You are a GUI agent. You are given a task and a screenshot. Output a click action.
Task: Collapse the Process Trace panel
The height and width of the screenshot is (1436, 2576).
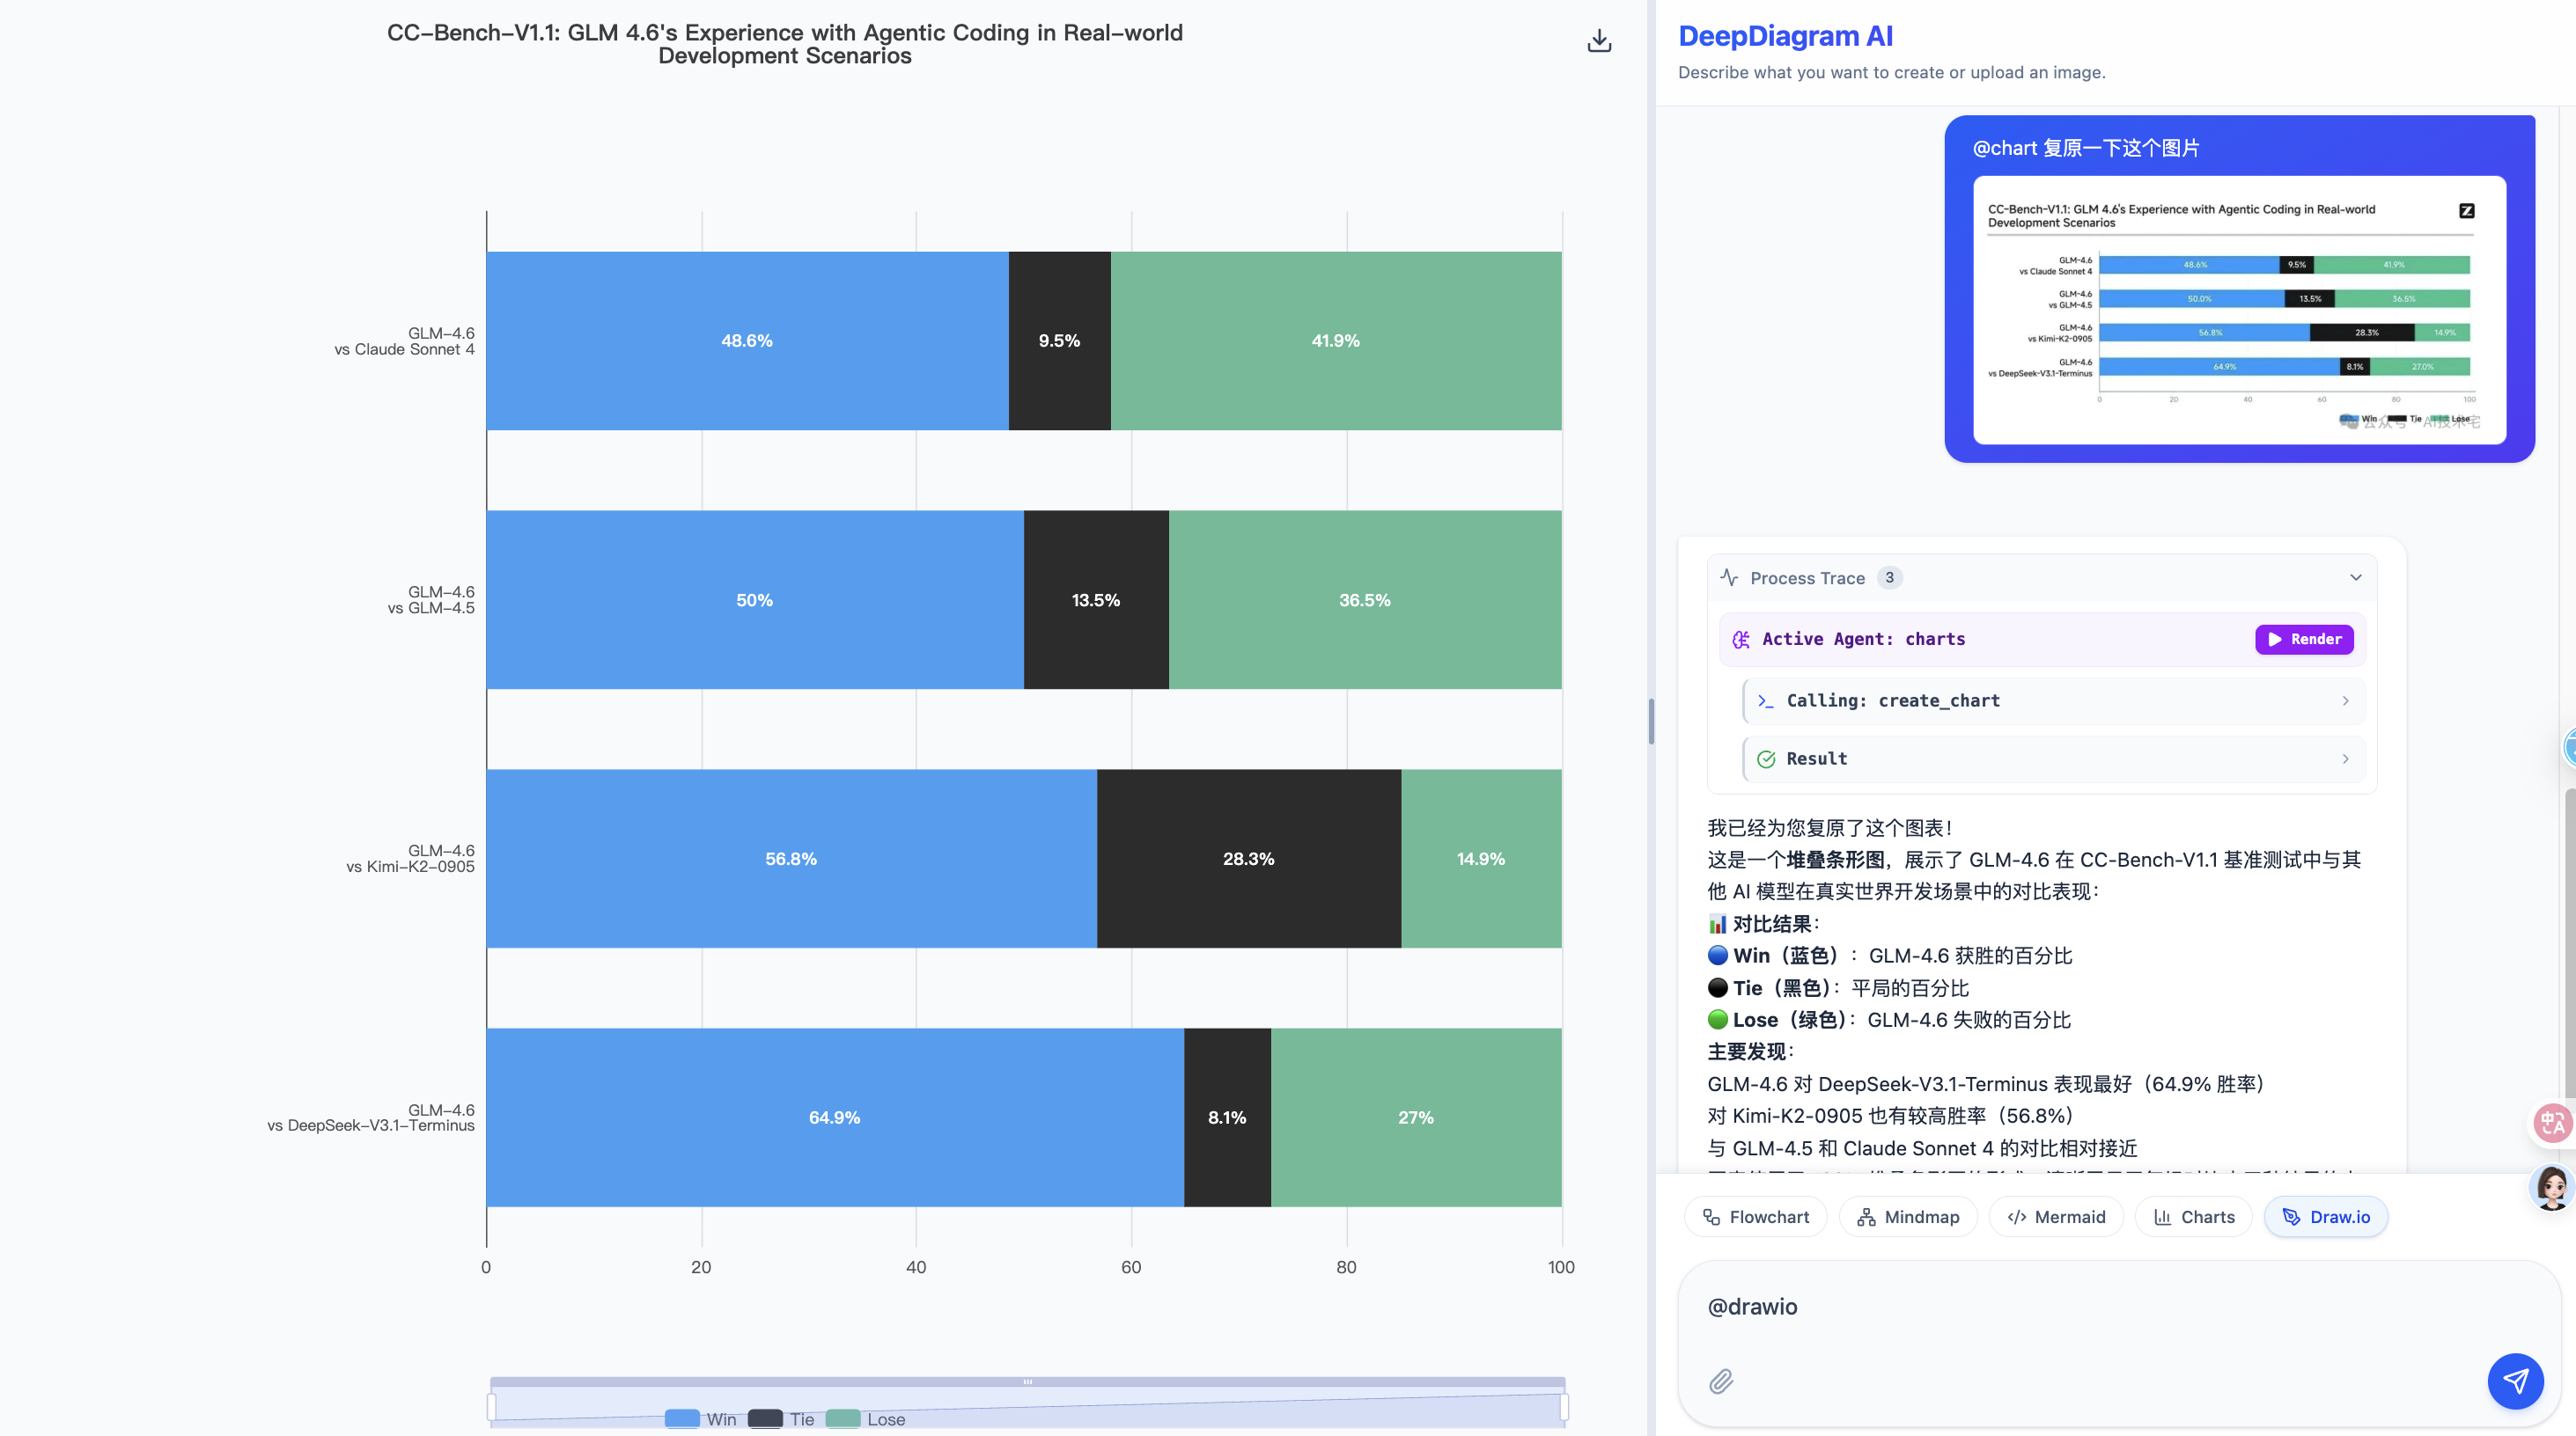click(2355, 577)
